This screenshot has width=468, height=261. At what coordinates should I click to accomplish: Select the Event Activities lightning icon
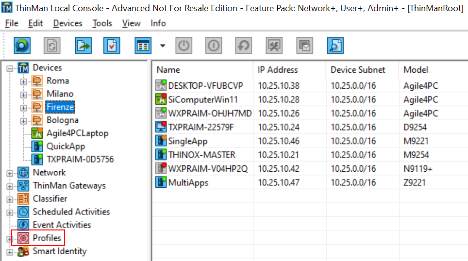tap(23, 225)
